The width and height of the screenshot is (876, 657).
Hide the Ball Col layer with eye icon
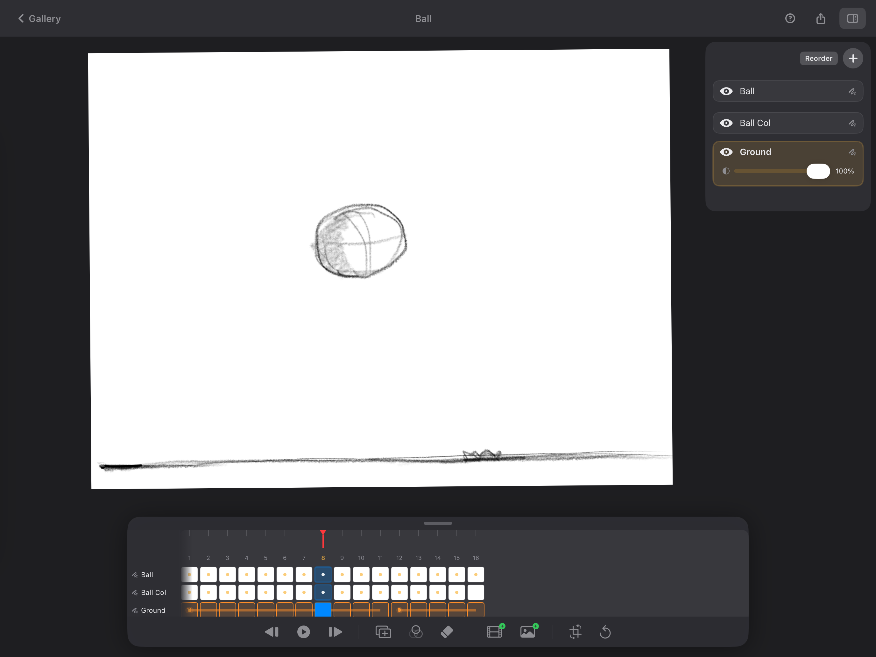(x=726, y=123)
